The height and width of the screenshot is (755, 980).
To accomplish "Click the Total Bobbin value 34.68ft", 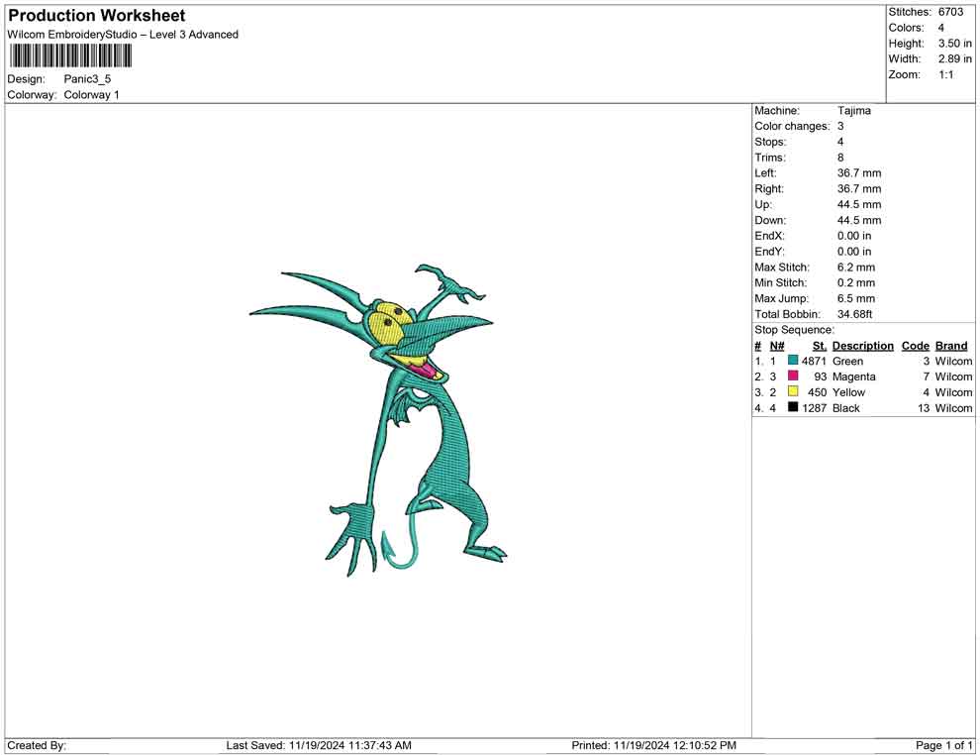I will coord(855,315).
